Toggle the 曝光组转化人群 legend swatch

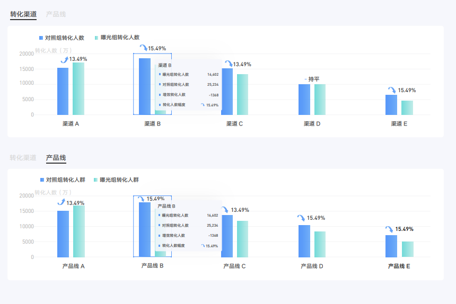point(95,180)
